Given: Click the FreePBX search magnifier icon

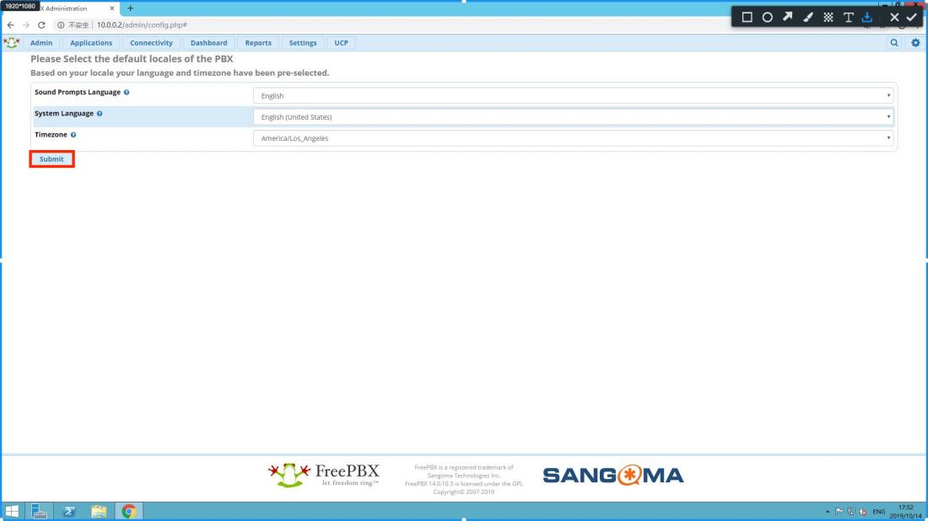Looking at the screenshot, I should tap(896, 43).
